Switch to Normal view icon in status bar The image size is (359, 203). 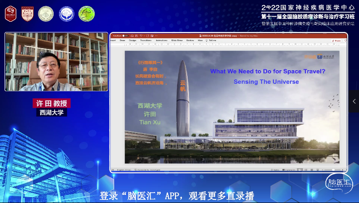click(x=300, y=170)
